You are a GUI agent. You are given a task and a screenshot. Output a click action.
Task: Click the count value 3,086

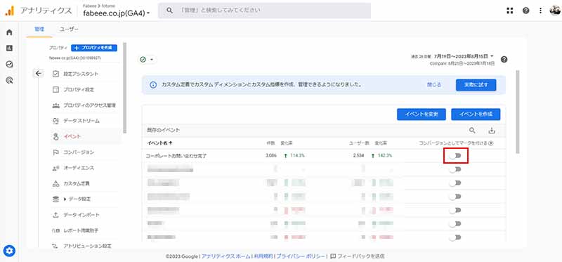tap(271, 155)
